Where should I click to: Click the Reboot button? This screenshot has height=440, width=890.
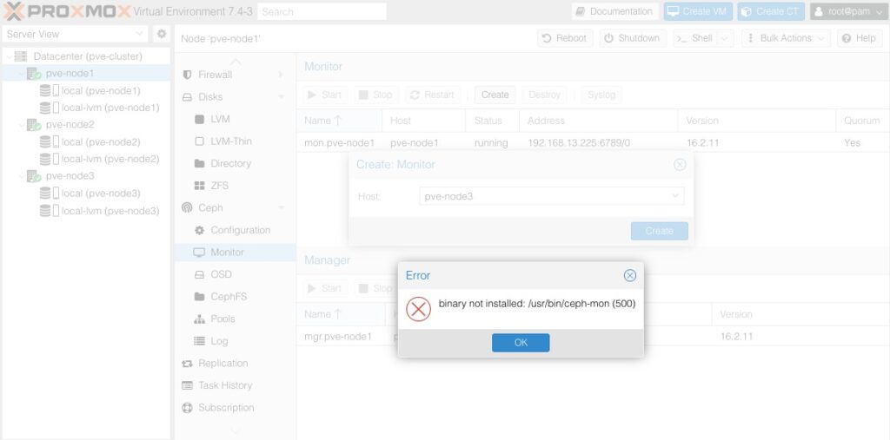pos(565,38)
